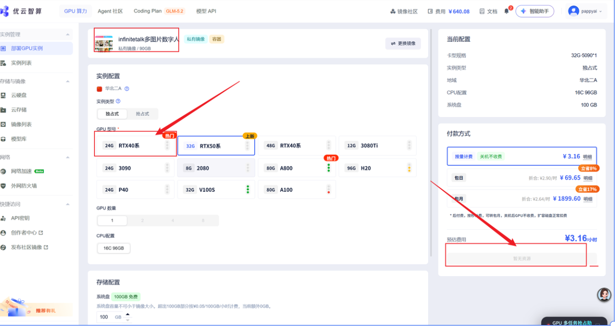
Task: Open the 镜像社区 icon in header
Action: click(393, 11)
